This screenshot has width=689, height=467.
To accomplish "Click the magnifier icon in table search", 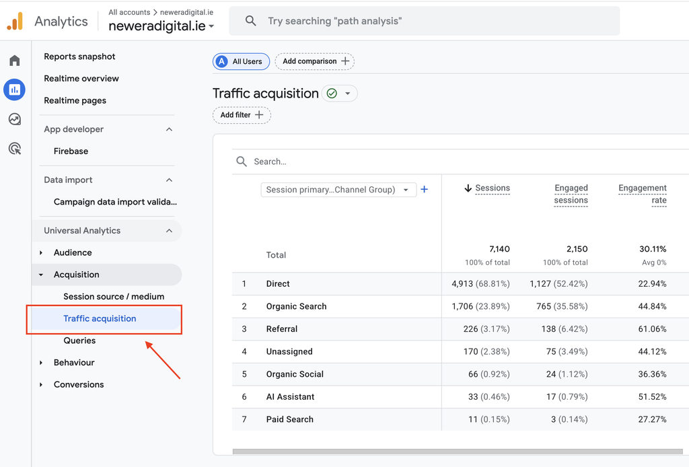I will (x=242, y=161).
